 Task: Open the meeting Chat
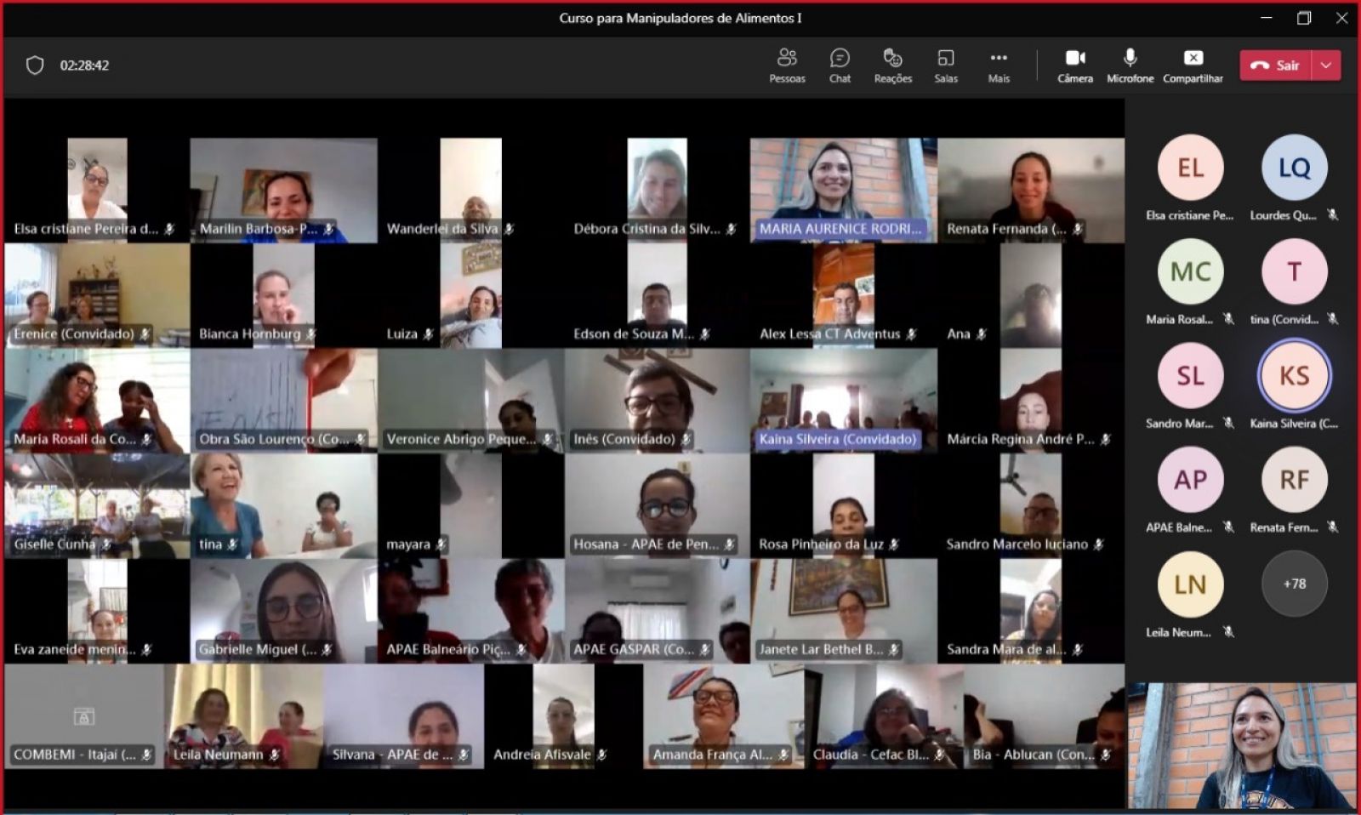(840, 65)
